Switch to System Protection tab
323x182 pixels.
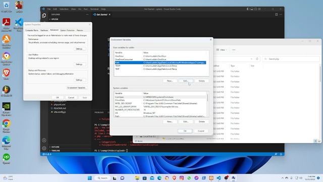67,30
